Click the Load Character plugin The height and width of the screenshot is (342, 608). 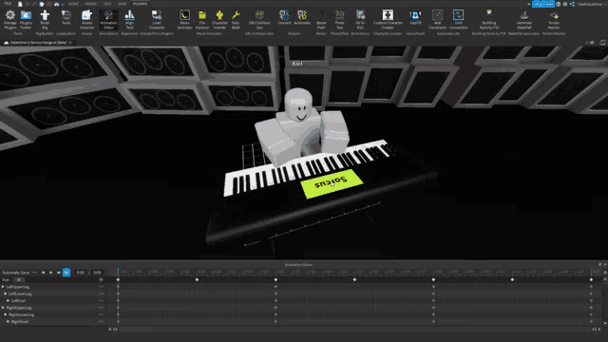pos(157,20)
